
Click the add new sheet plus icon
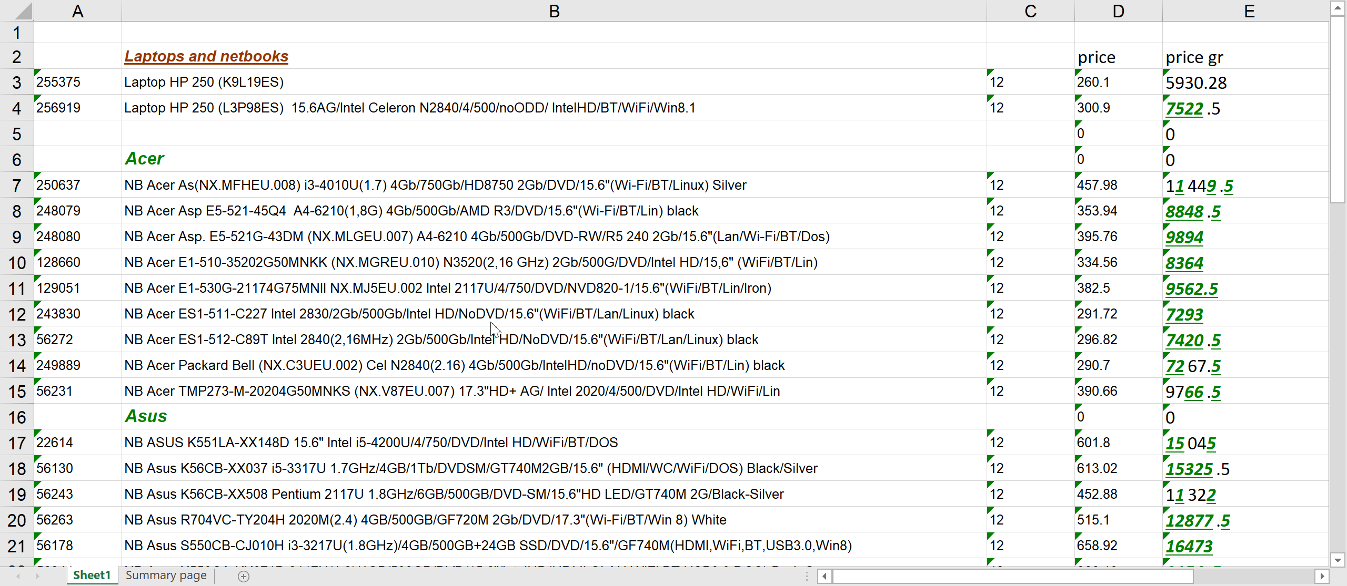coord(243,577)
